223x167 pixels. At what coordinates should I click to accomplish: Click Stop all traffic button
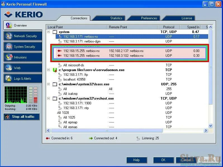(x=22, y=117)
